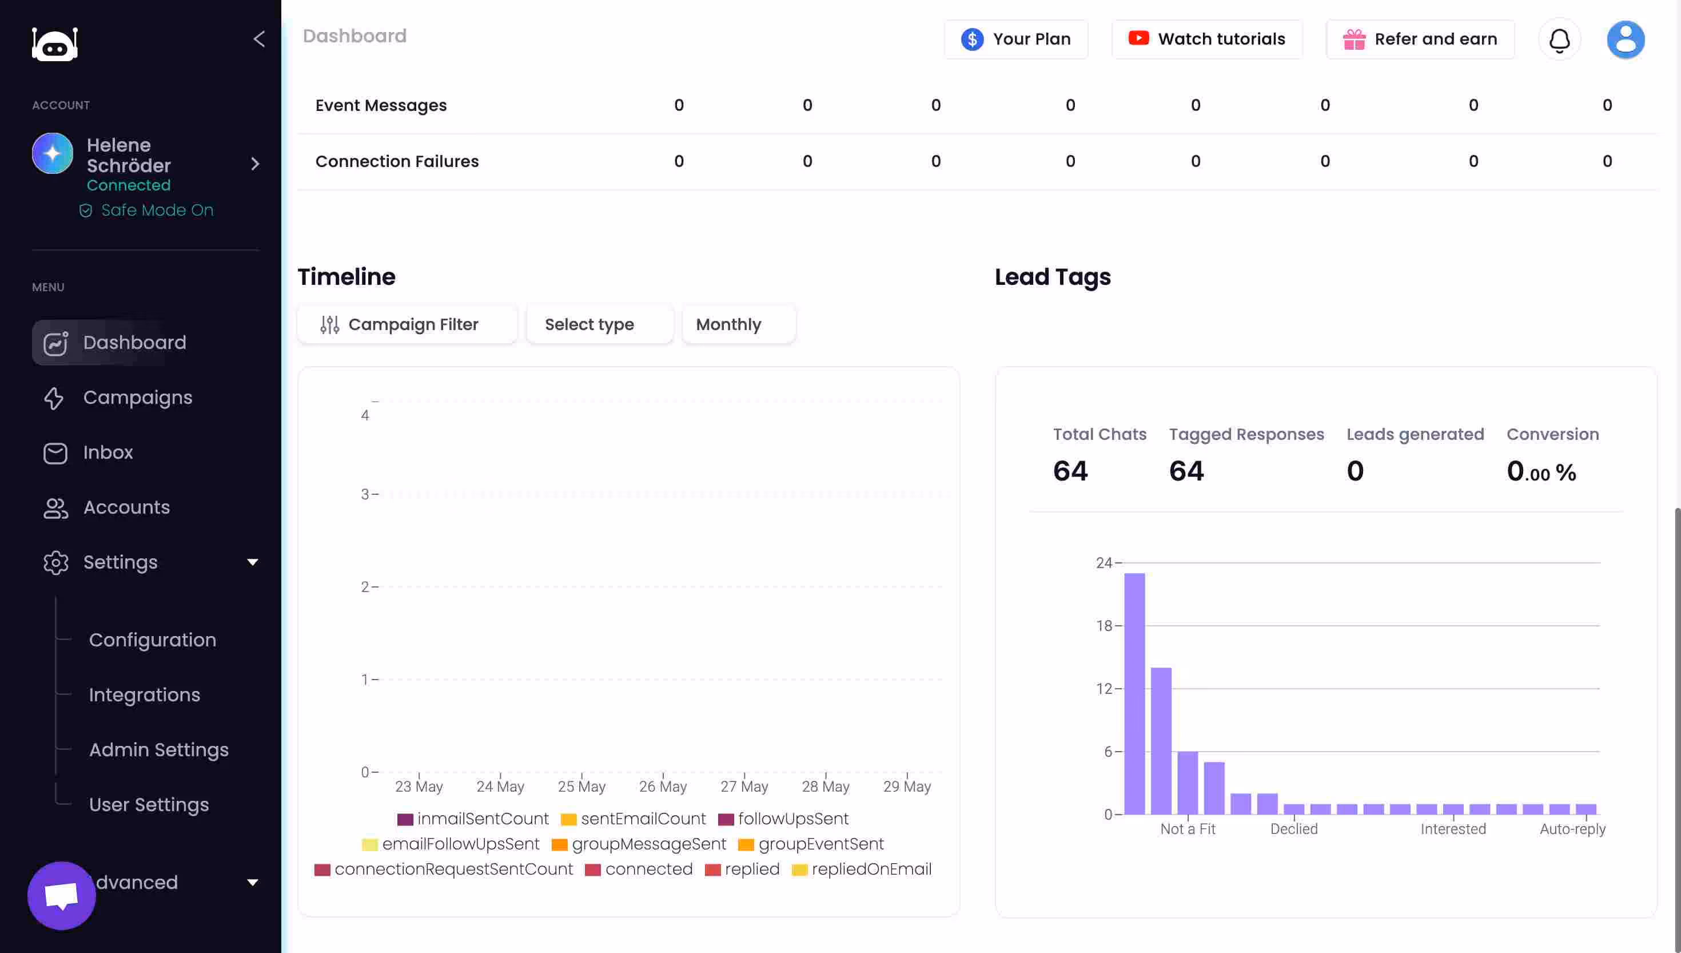Click the bot logo at the top left
This screenshot has height=953, width=1681.
click(x=55, y=44)
